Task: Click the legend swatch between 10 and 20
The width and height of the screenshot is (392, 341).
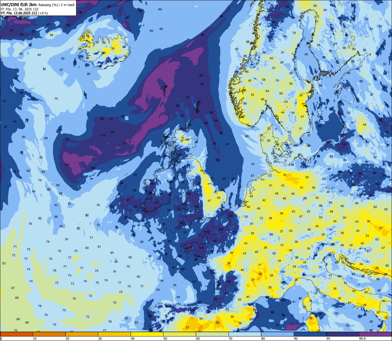Action: [49, 334]
